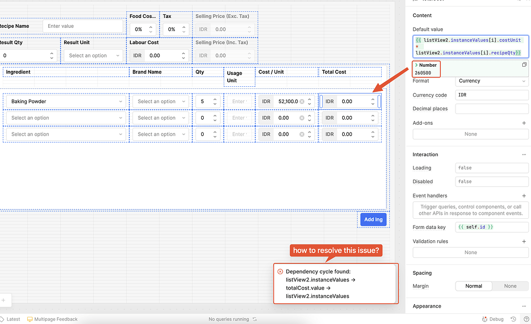Open the Interaction section more options
The width and height of the screenshot is (531, 324).
coord(524,155)
